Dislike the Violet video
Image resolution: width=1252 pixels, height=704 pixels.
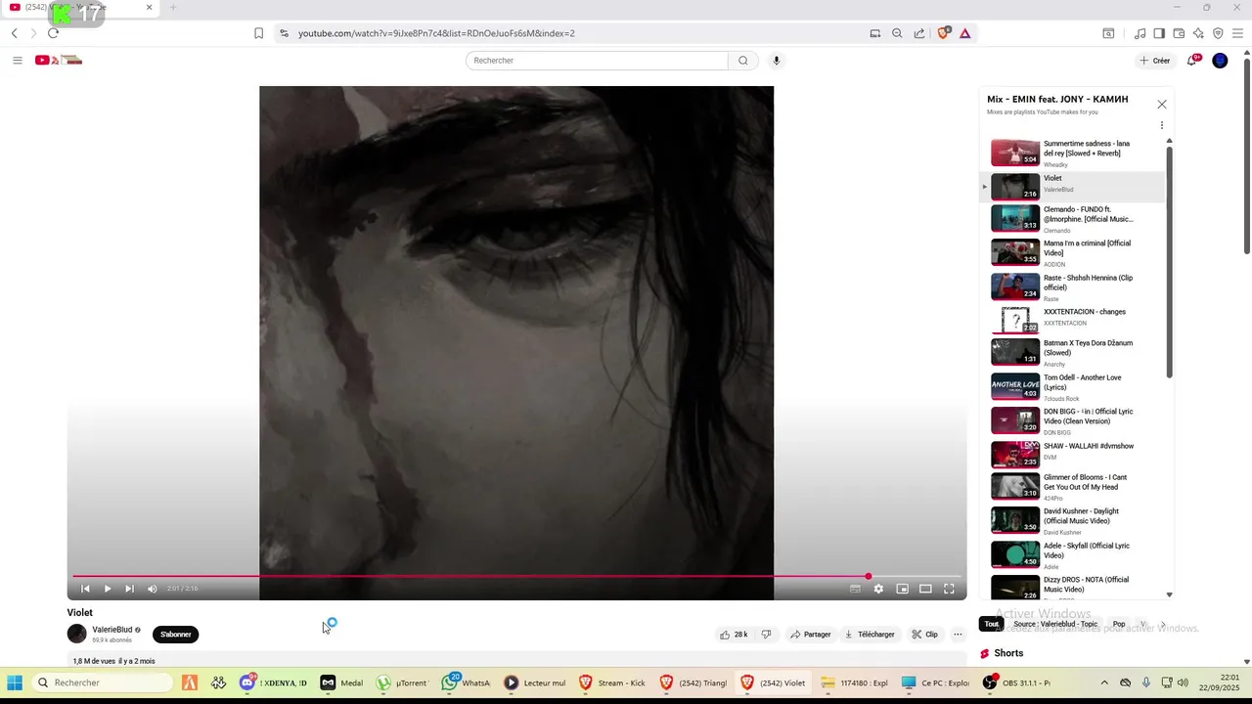766,635
